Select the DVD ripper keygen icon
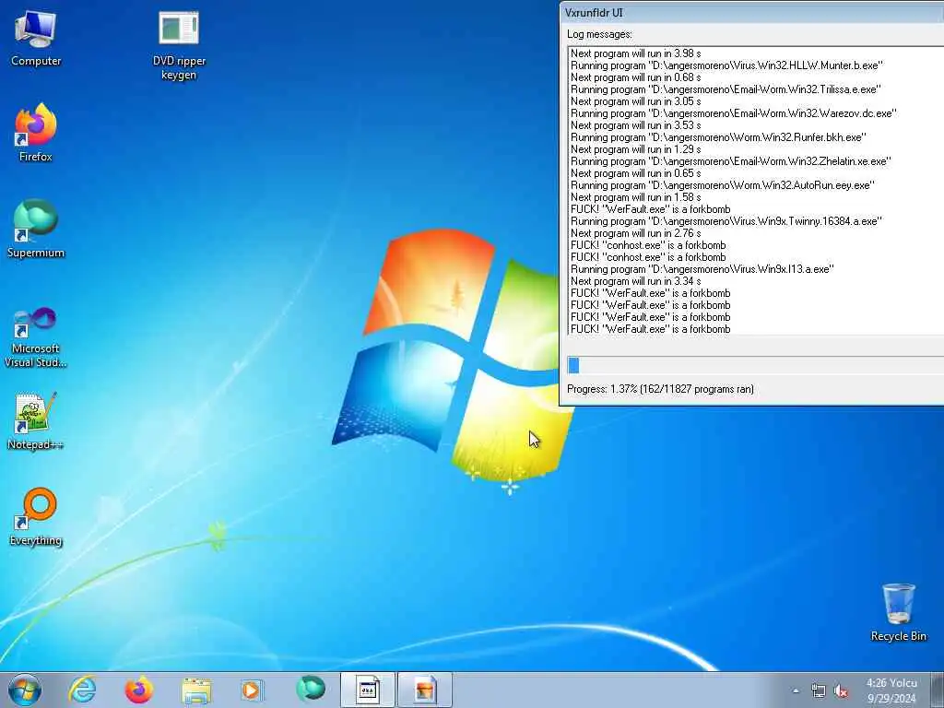Screen dimensions: 944x708 pyautogui.click(x=179, y=45)
